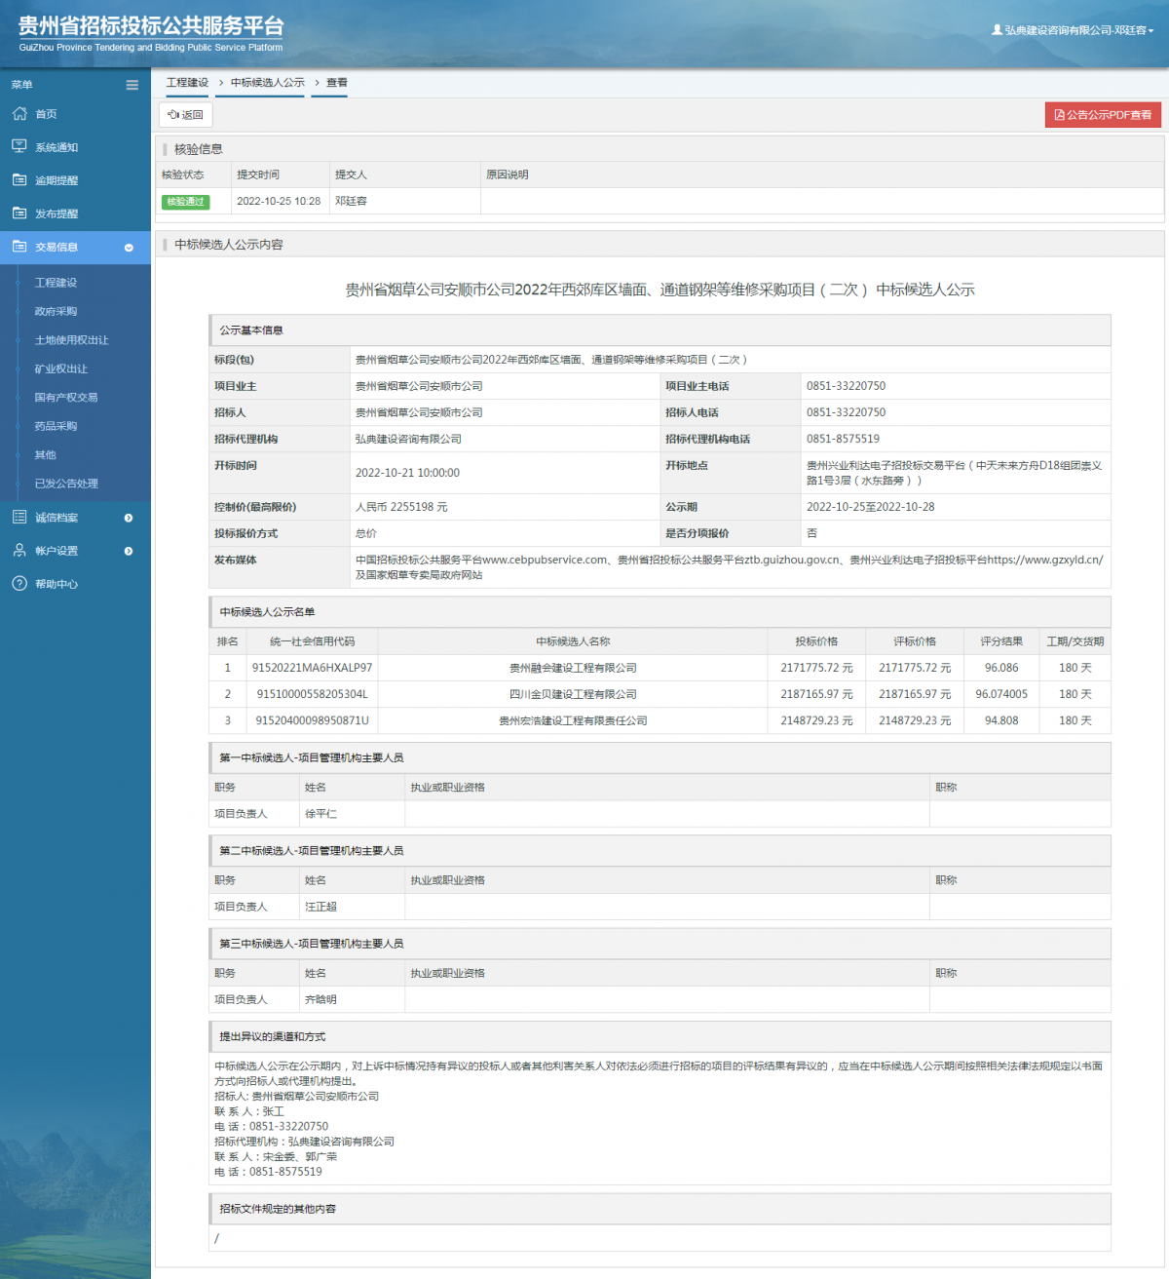
Task: Click 开标时间 value 2022-10-21 10:00:00
Action: pos(407,473)
